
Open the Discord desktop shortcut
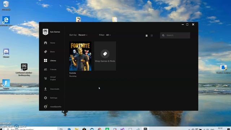pos(6,53)
